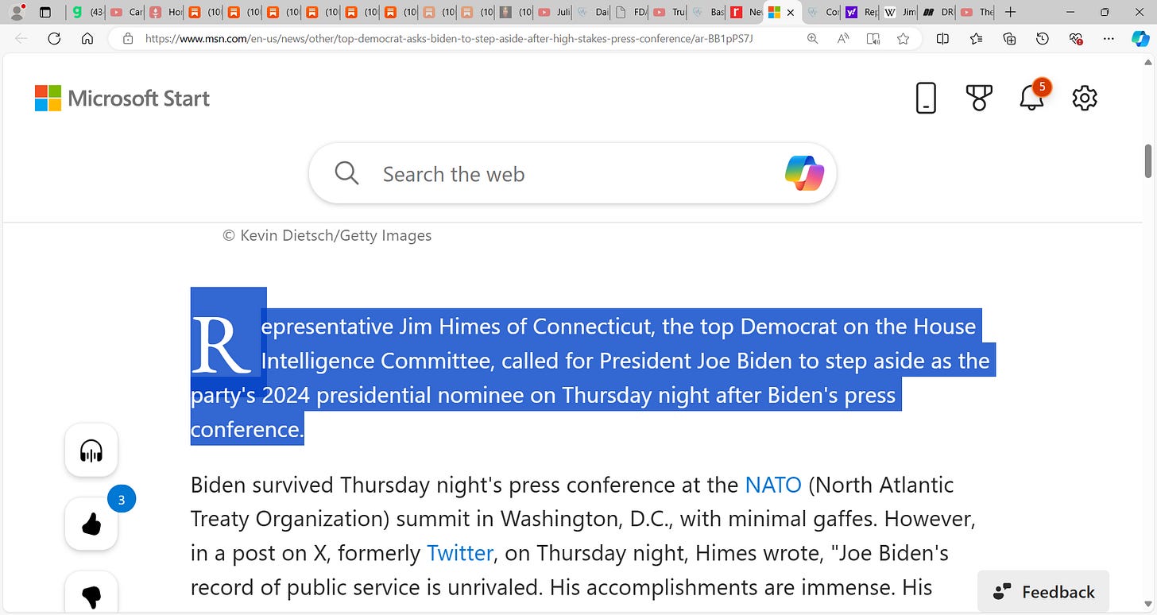Click the Microsoft Start logo

(x=122, y=99)
